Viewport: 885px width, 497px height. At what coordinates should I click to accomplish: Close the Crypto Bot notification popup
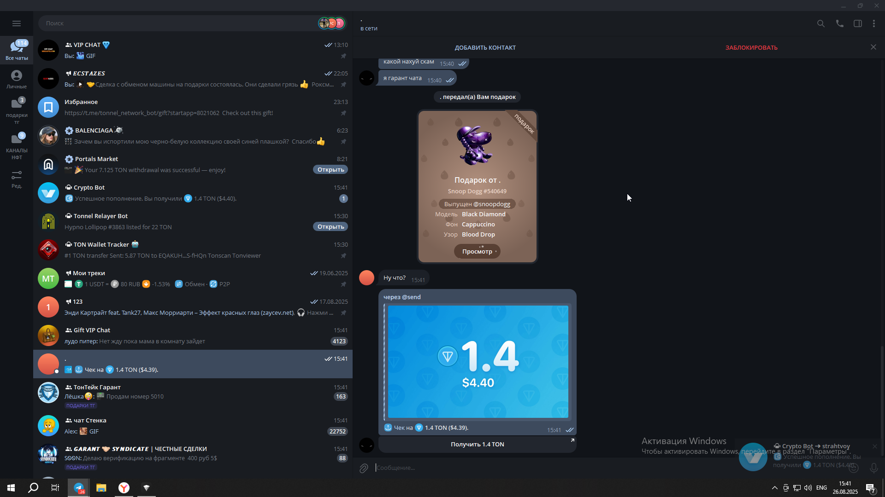coord(874,446)
